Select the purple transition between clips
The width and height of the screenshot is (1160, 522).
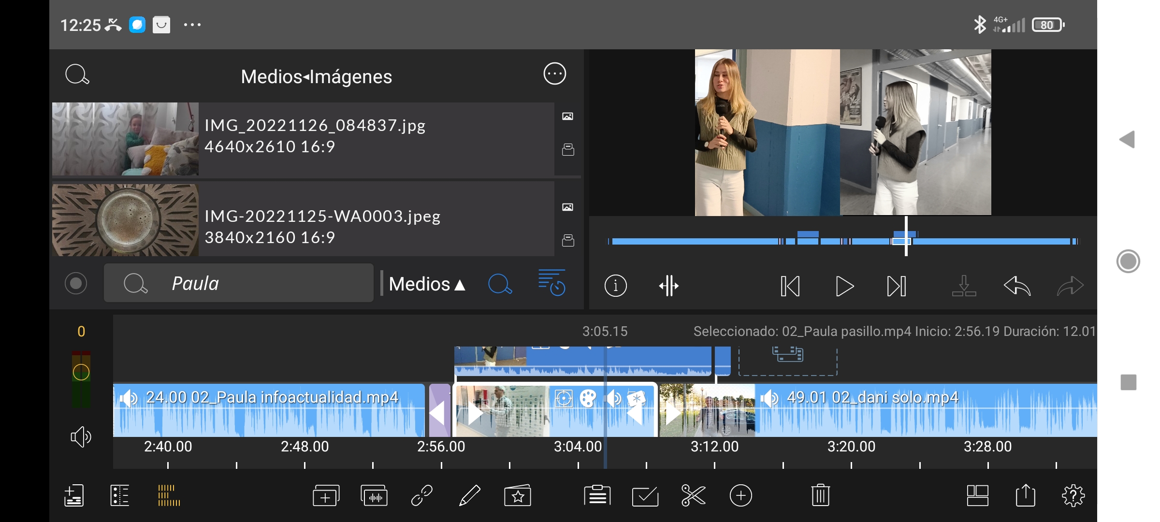[x=439, y=410]
